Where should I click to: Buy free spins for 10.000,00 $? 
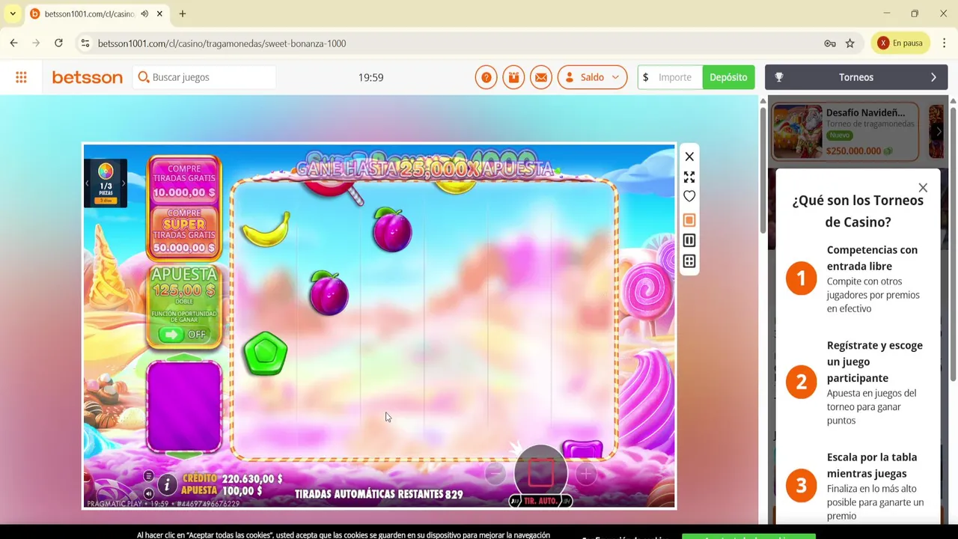184,181
